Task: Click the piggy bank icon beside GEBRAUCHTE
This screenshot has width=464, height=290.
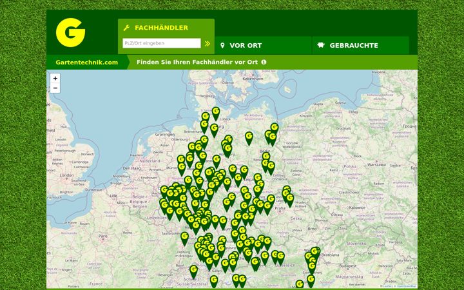Action: point(321,45)
